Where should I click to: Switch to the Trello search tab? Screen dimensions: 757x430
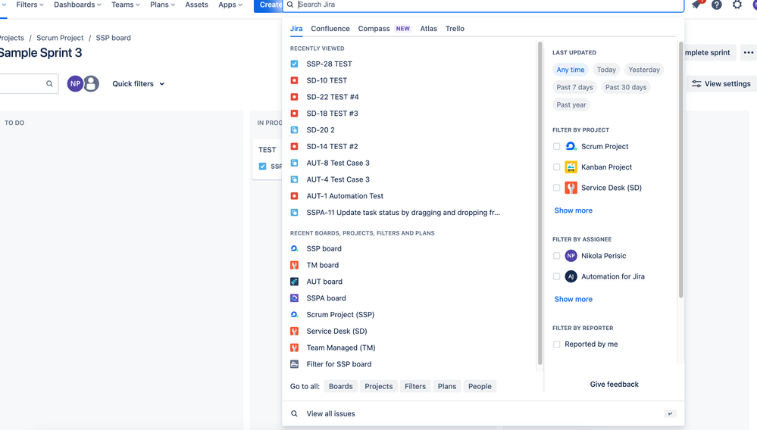(x=455, y=29)
